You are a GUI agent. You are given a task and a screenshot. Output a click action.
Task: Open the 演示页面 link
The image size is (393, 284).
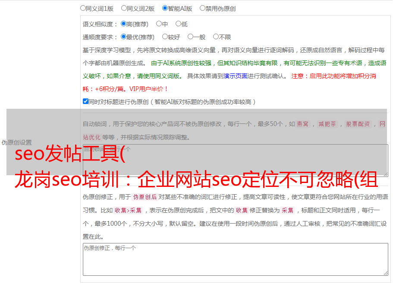click(x=236, y=76)
